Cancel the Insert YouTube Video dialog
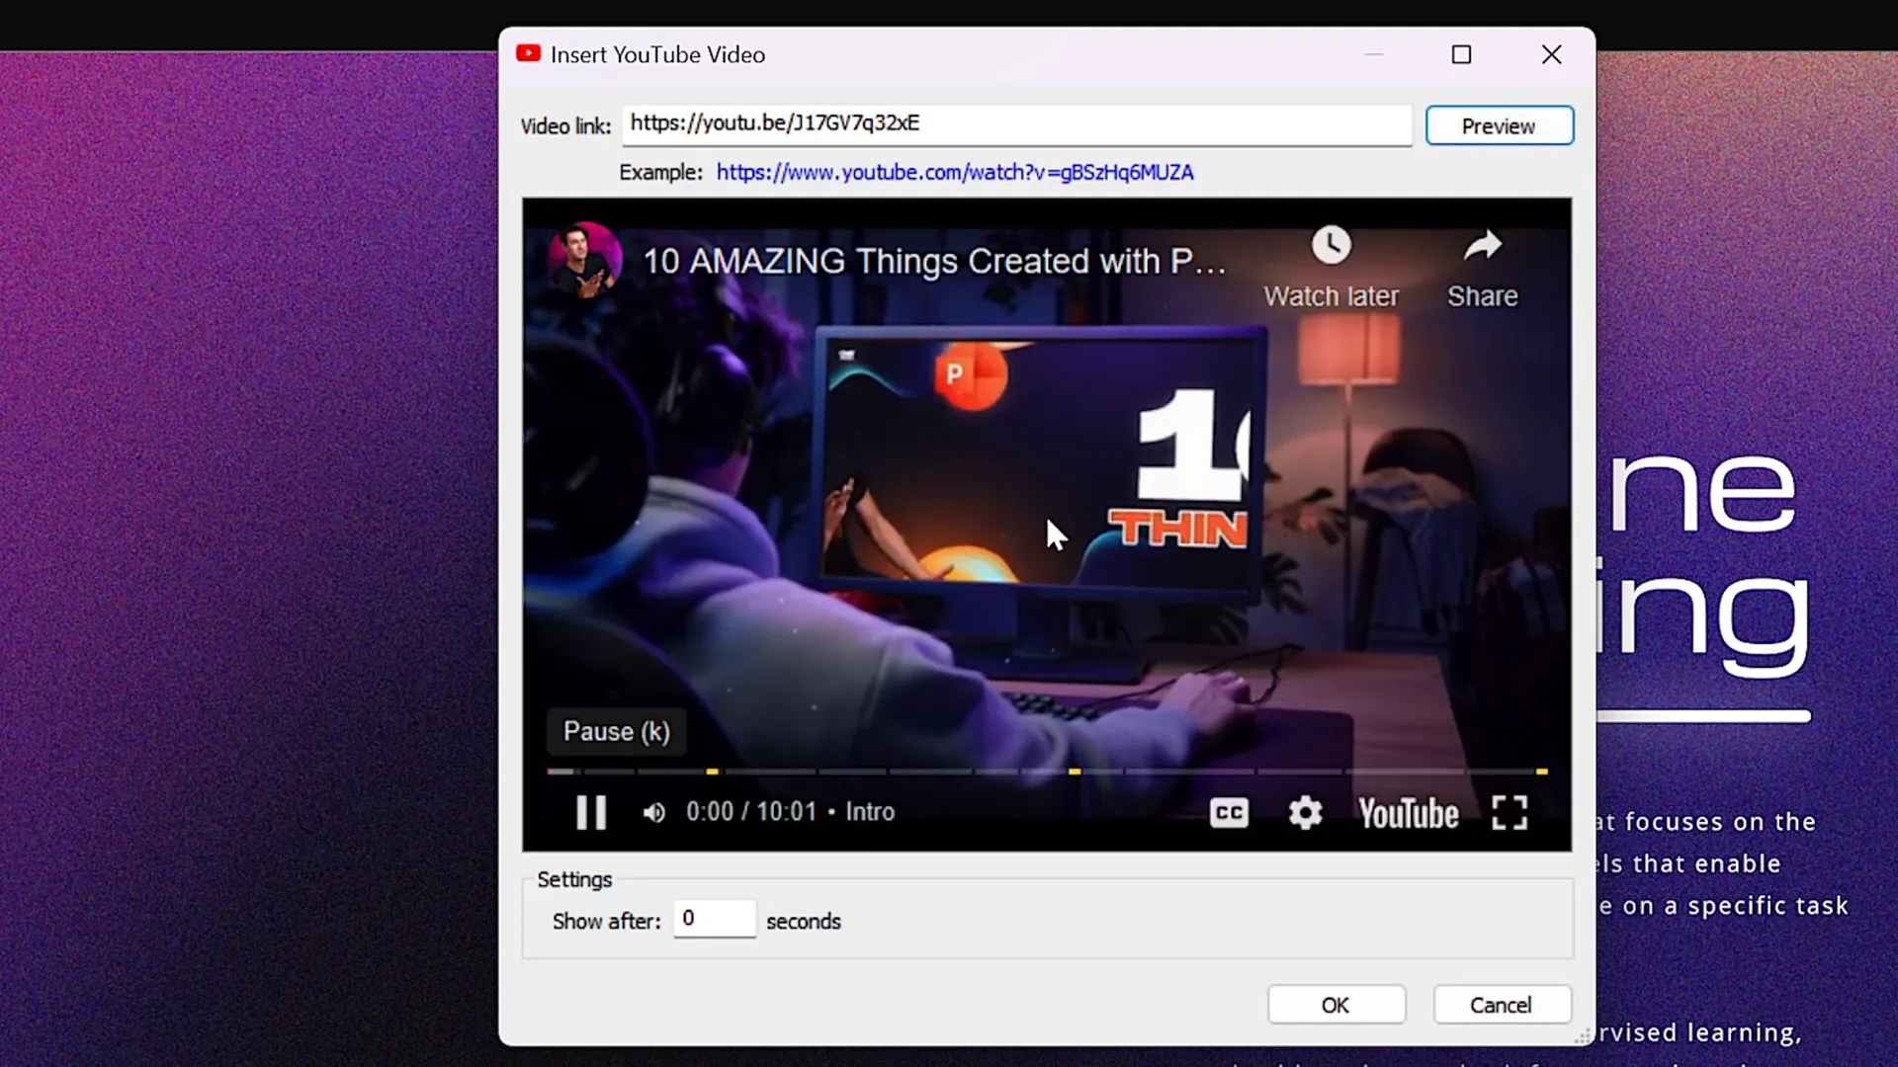This screenshot has height=1067, width=1898. tap(1501, 1005)
